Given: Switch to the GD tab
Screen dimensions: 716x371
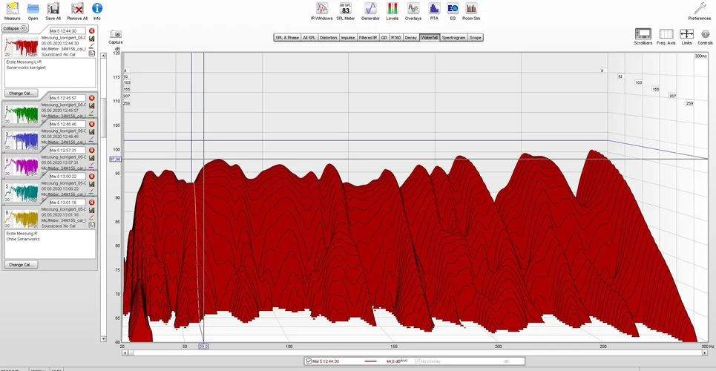Looking at the screenshot, I should (x=384, y=37).
